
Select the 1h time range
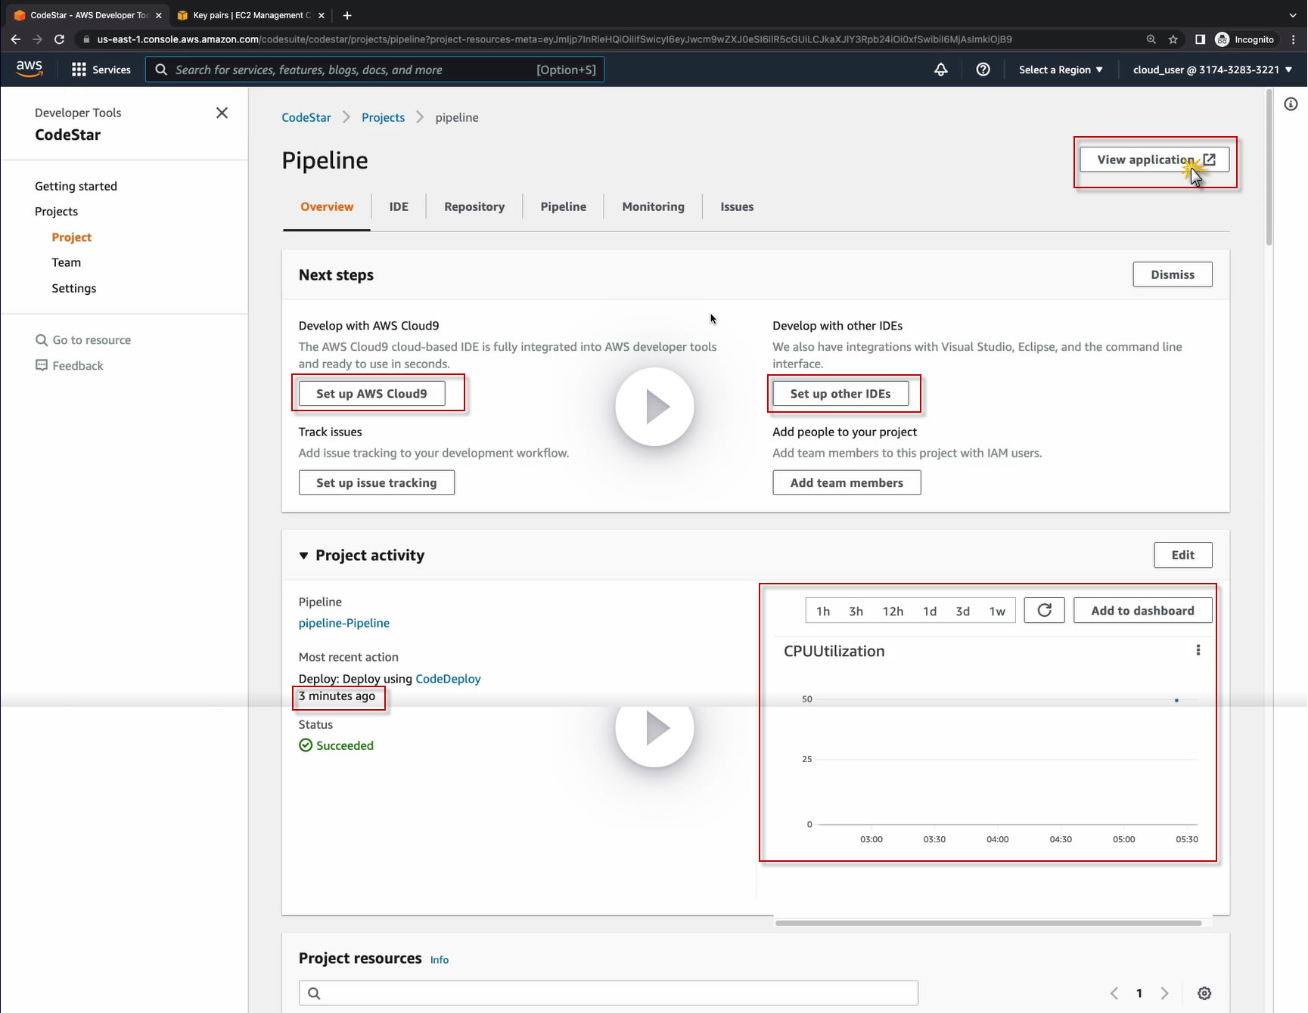tap(823, 611)
